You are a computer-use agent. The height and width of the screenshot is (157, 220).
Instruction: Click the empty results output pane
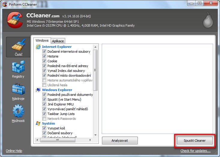click(x=157, y=89)
